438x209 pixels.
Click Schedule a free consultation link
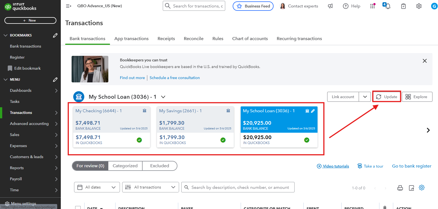(x=175, y=78)
